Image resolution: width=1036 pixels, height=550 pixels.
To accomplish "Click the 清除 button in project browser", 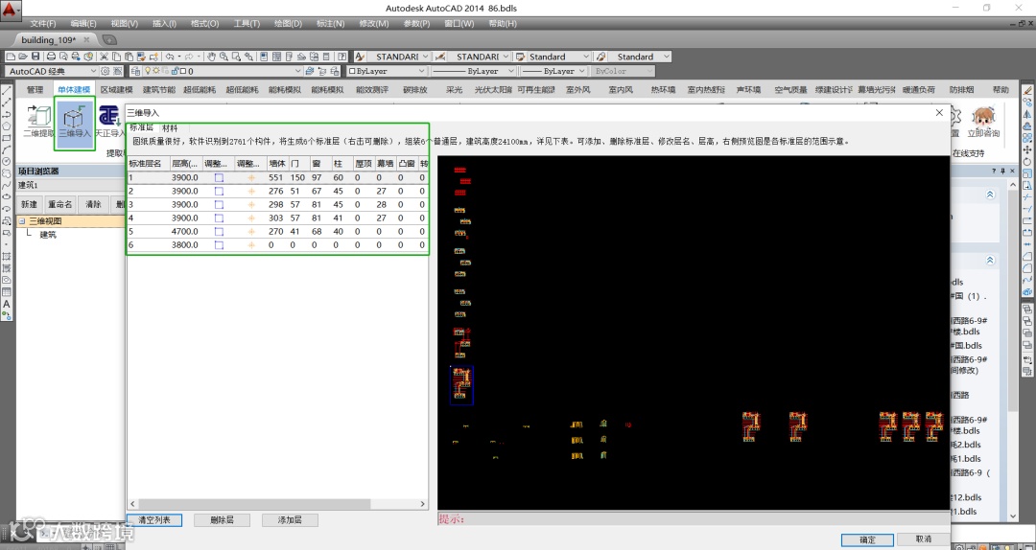I will pos(93,205).
